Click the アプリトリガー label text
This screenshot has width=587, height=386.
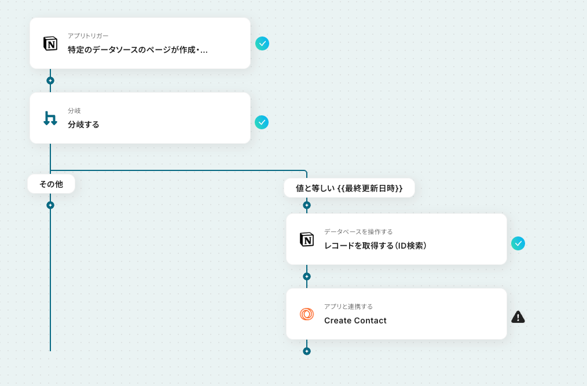(88, 35)
